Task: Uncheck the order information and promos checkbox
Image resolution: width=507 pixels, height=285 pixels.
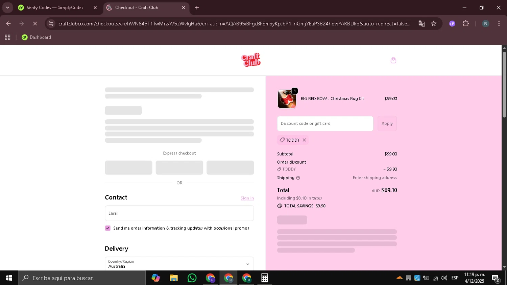Action: pos(108,228)
